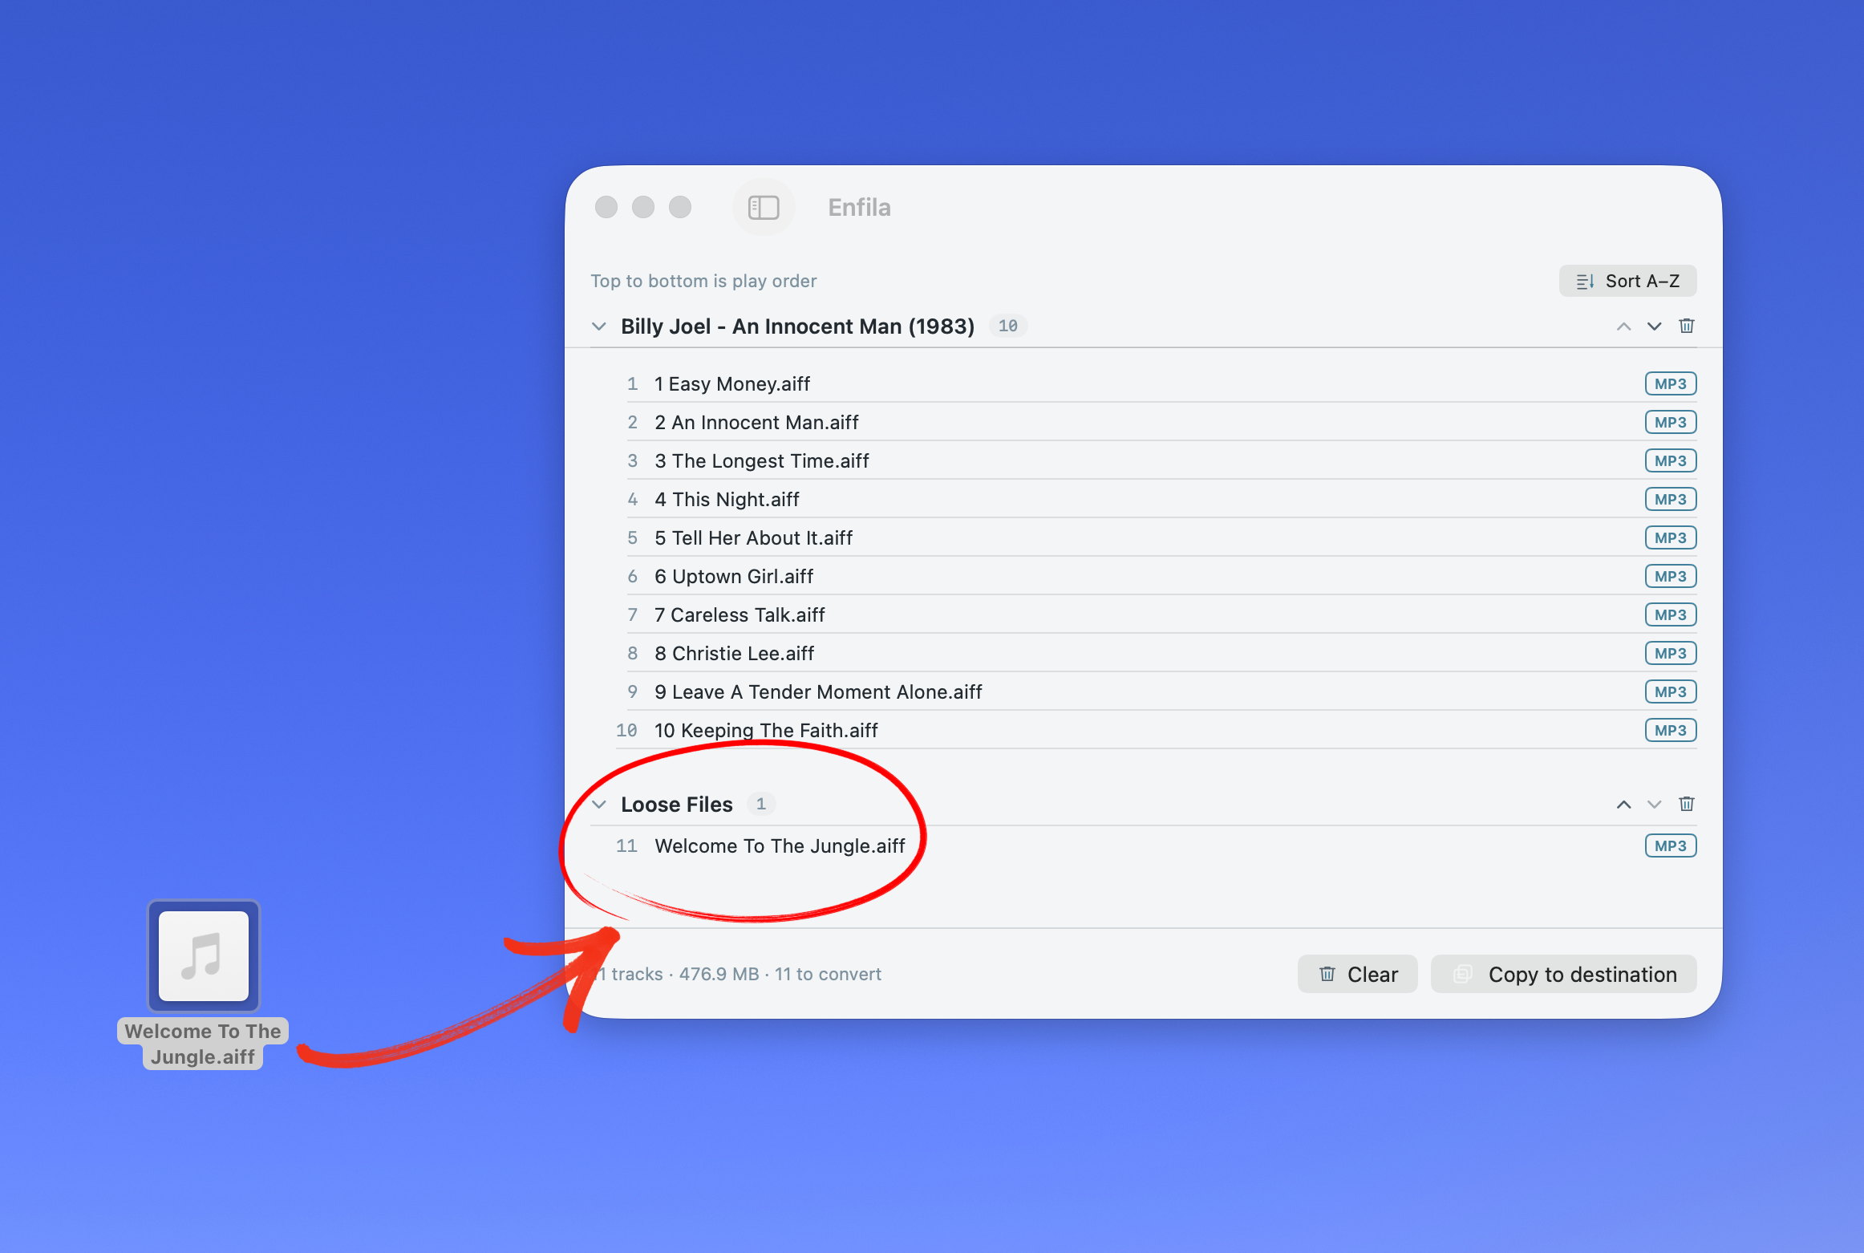Move Billy Joel album group down
This screenshot has height=1253, width=1864.
click(1654, 326)
